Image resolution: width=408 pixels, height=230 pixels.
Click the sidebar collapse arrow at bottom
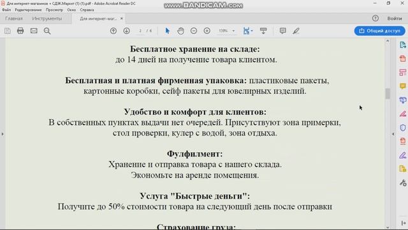(x=404, y=223)
